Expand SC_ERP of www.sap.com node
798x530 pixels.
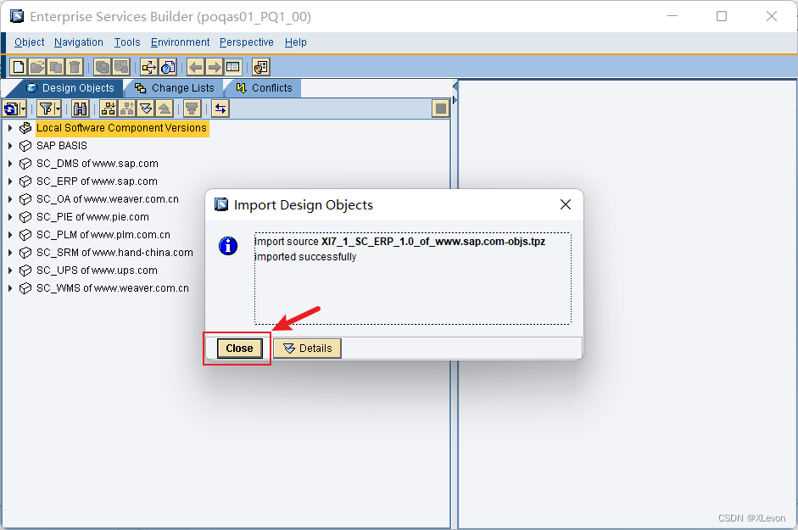[x=10, y=181]
